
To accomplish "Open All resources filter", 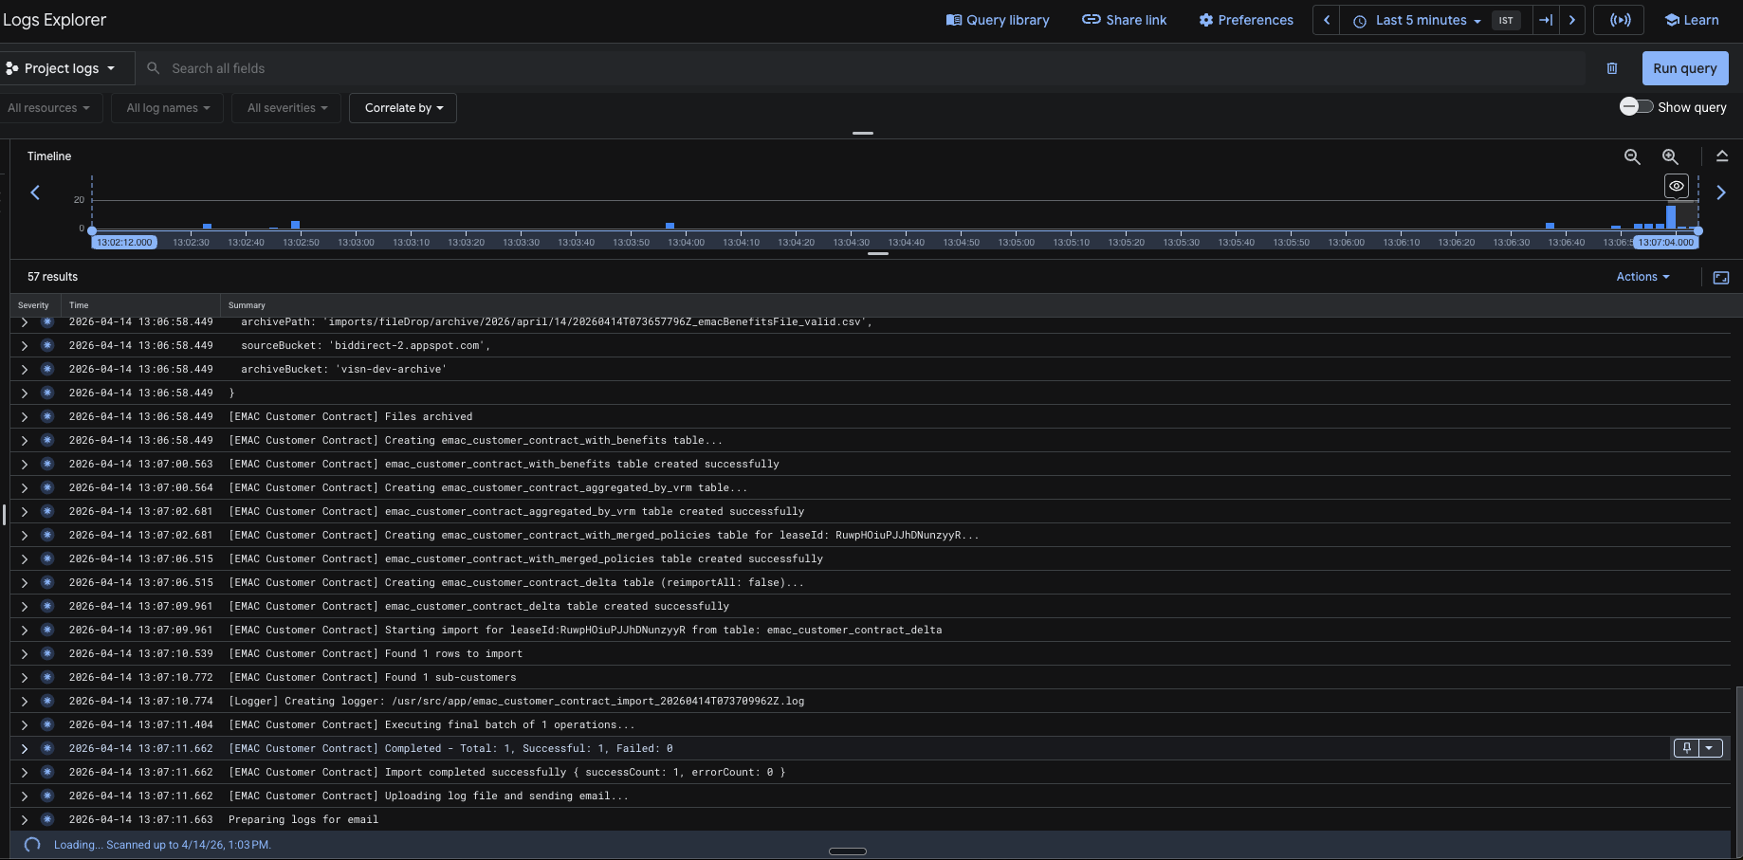I will (48, 108).
